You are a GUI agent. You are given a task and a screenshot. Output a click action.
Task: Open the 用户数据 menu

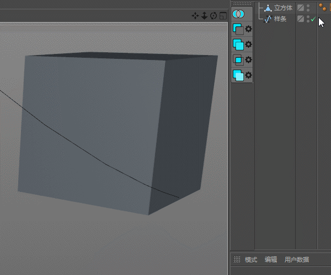coord(296,260)
